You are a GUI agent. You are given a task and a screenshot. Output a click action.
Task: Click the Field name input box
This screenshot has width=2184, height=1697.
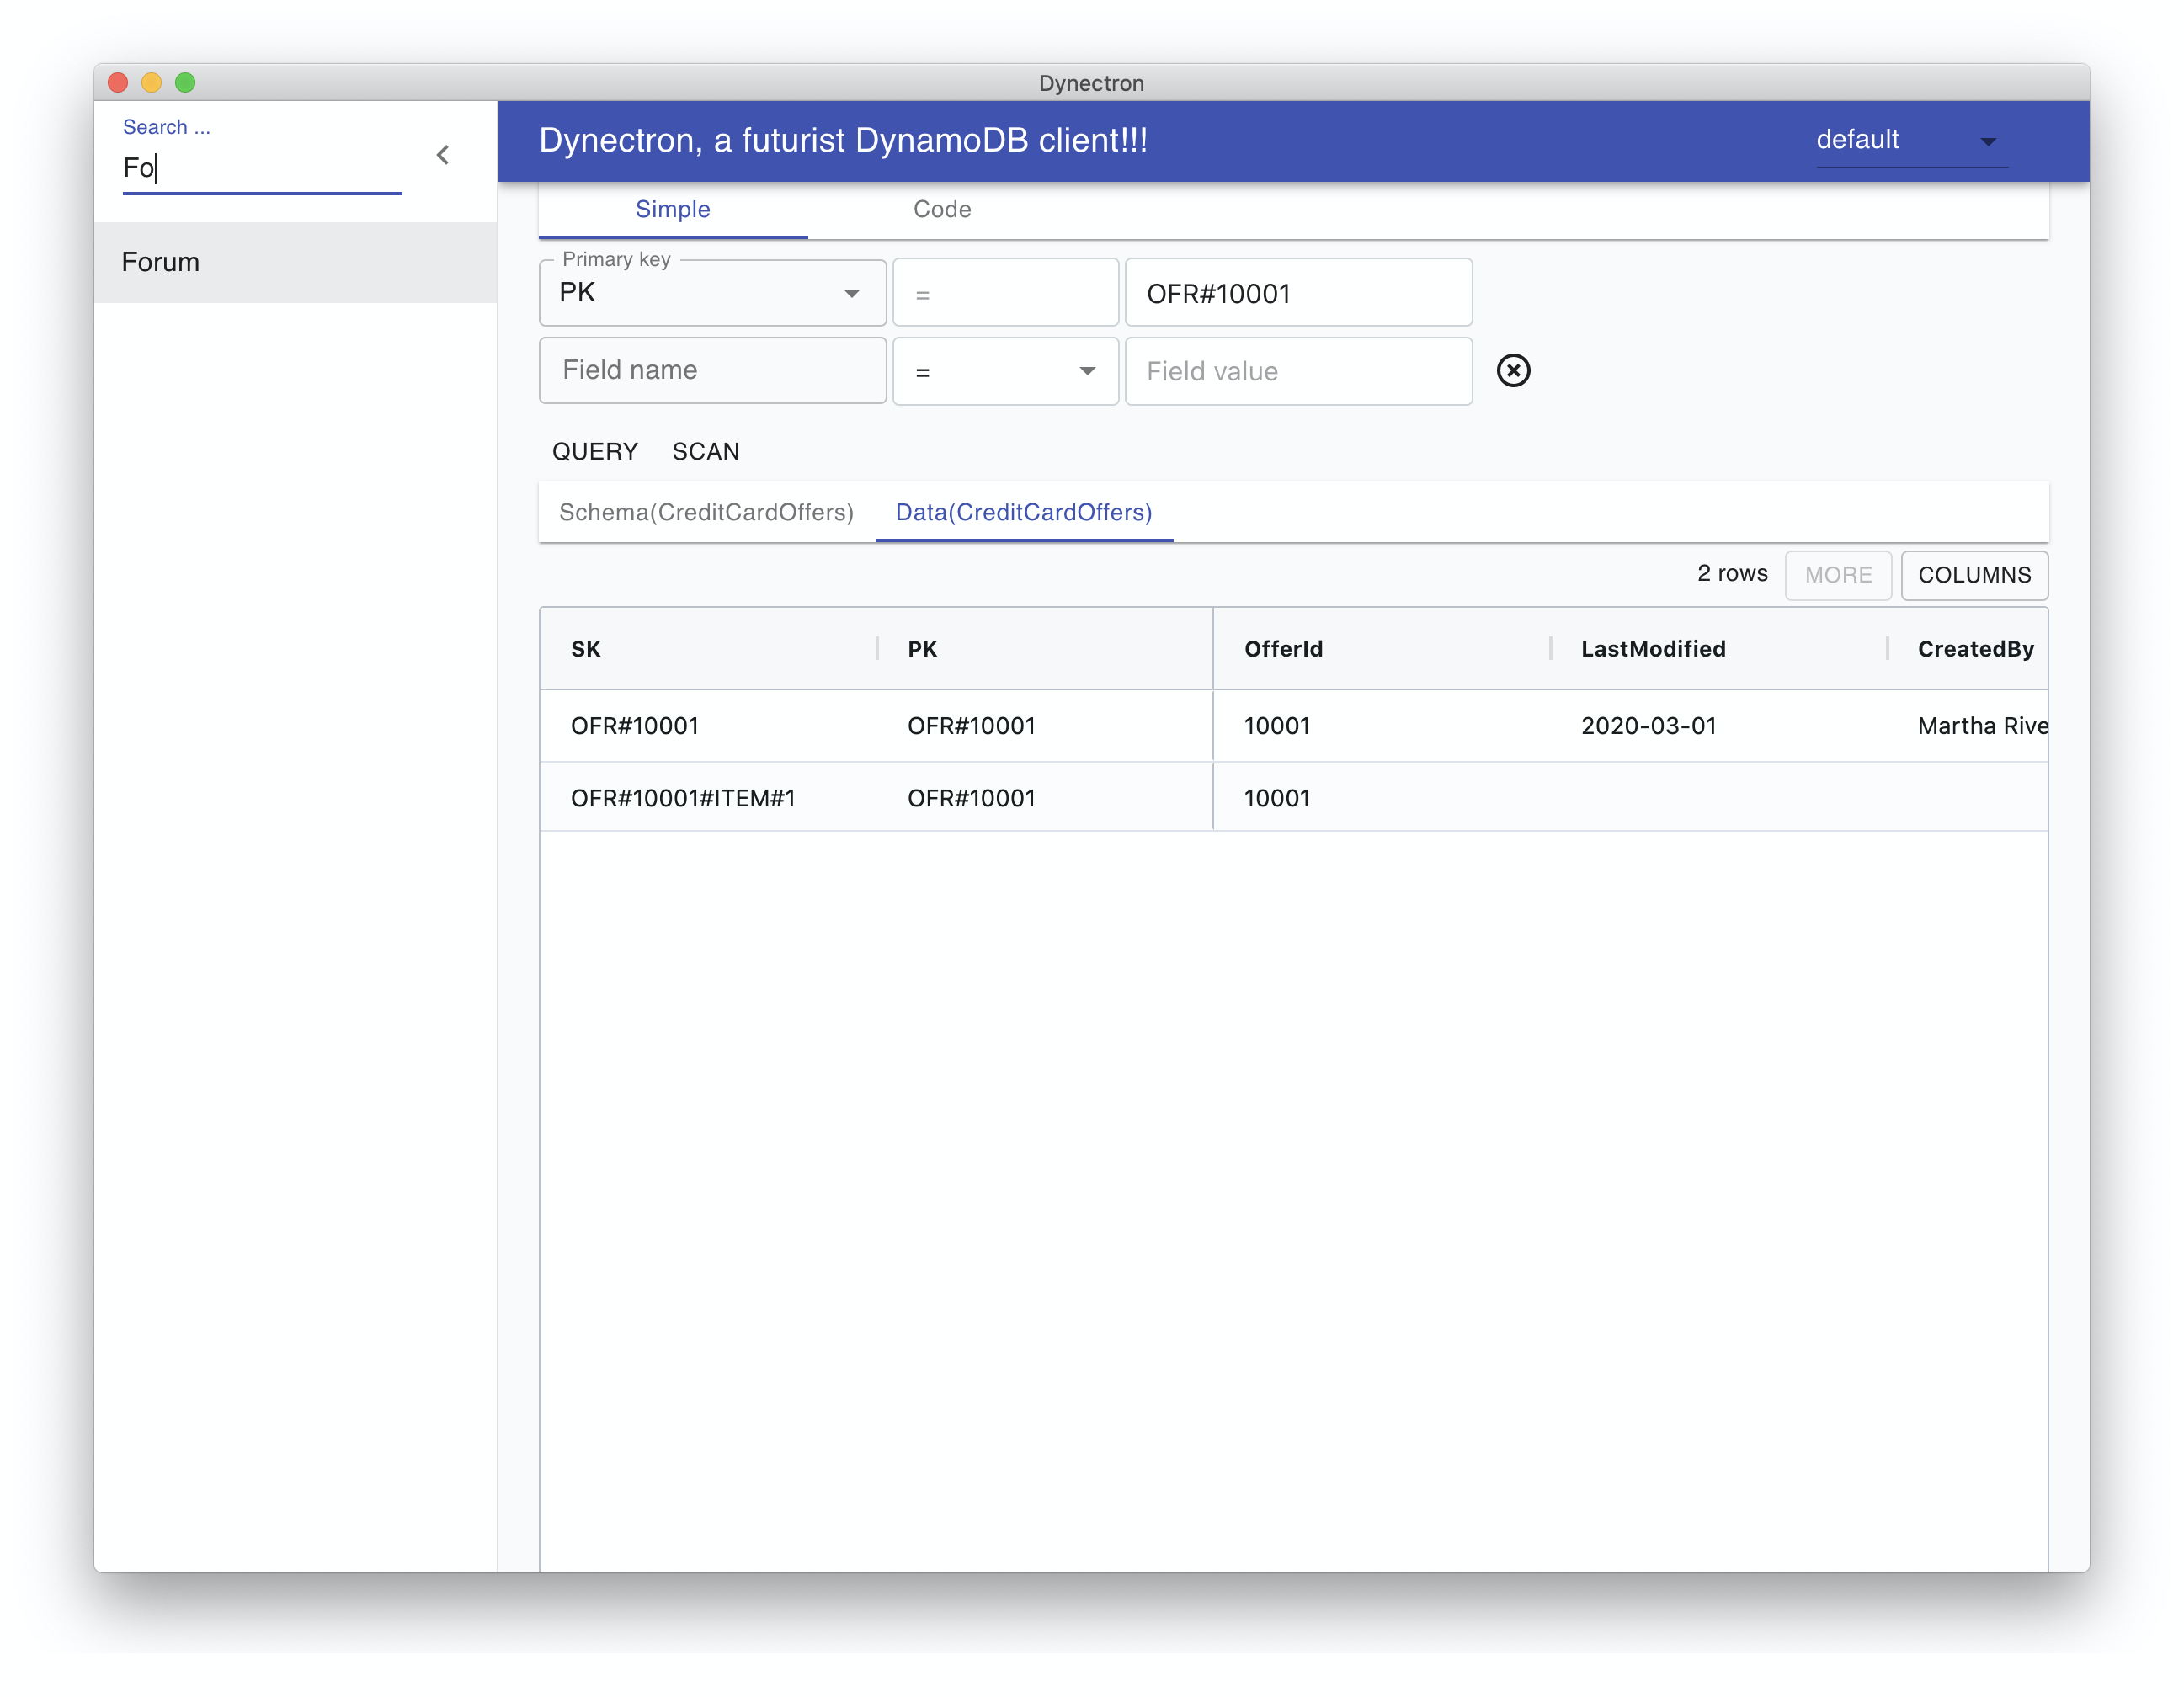coord(712,370)
